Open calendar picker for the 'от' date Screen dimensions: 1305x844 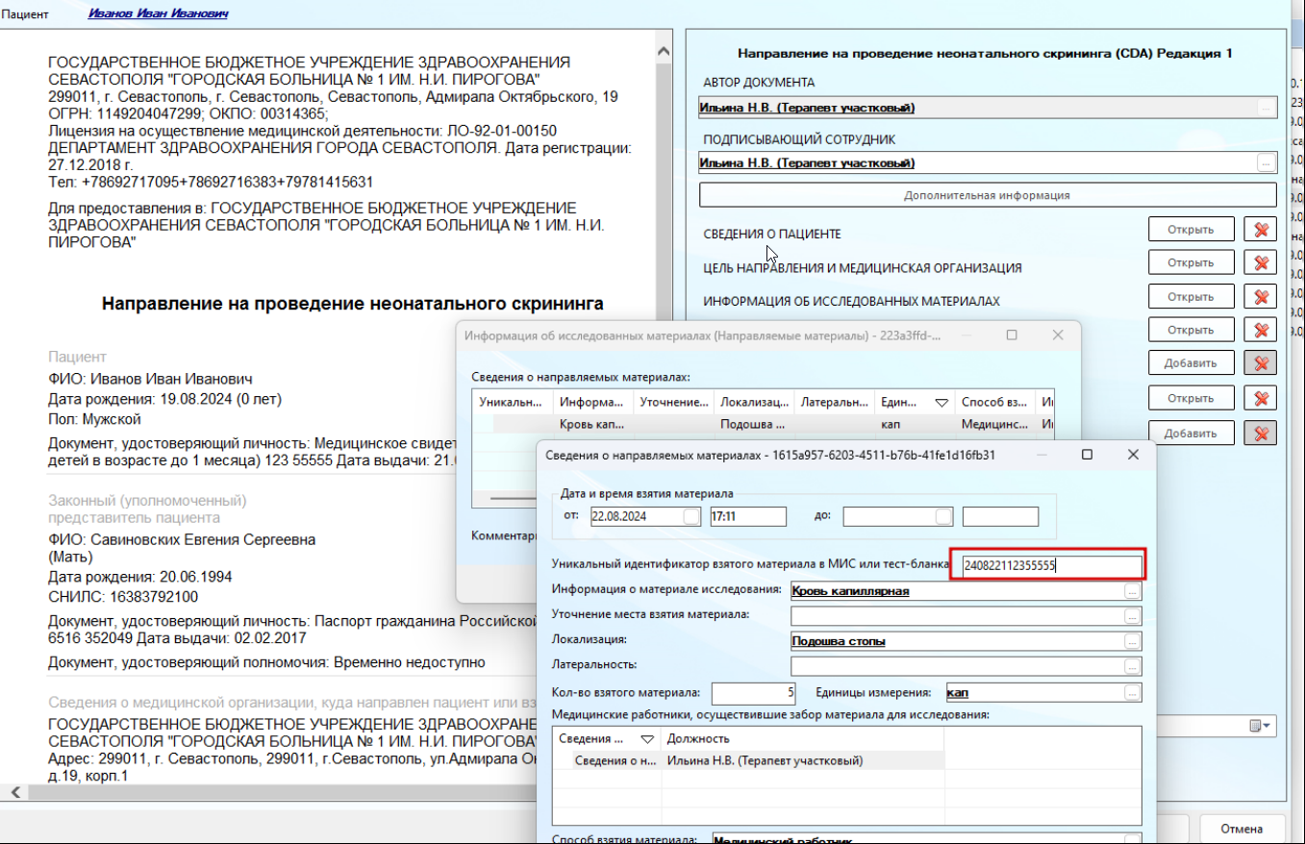691,516
